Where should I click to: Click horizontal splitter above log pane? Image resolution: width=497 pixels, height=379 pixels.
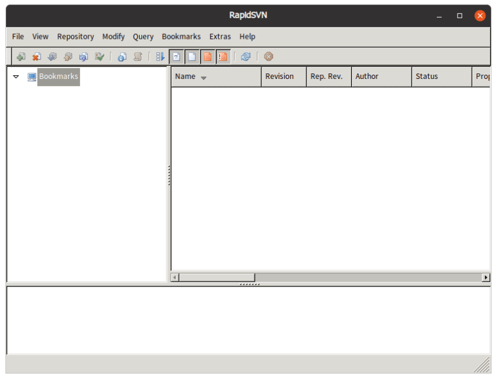pos(249,284)
